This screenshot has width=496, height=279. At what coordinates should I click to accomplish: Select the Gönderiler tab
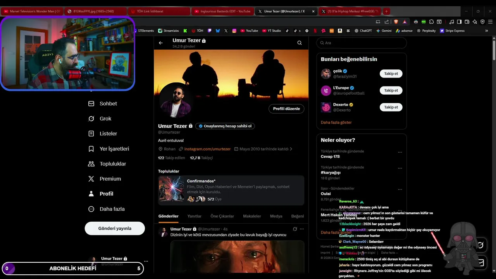pyautogui.click(x=169, y=216)
